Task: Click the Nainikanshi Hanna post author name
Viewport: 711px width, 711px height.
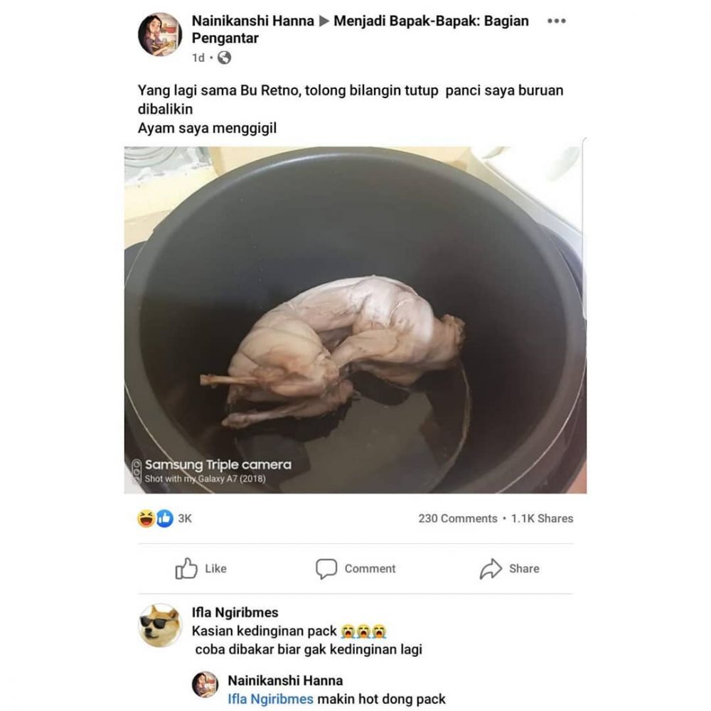Action: pyautogui.click(x=252, y=21)
